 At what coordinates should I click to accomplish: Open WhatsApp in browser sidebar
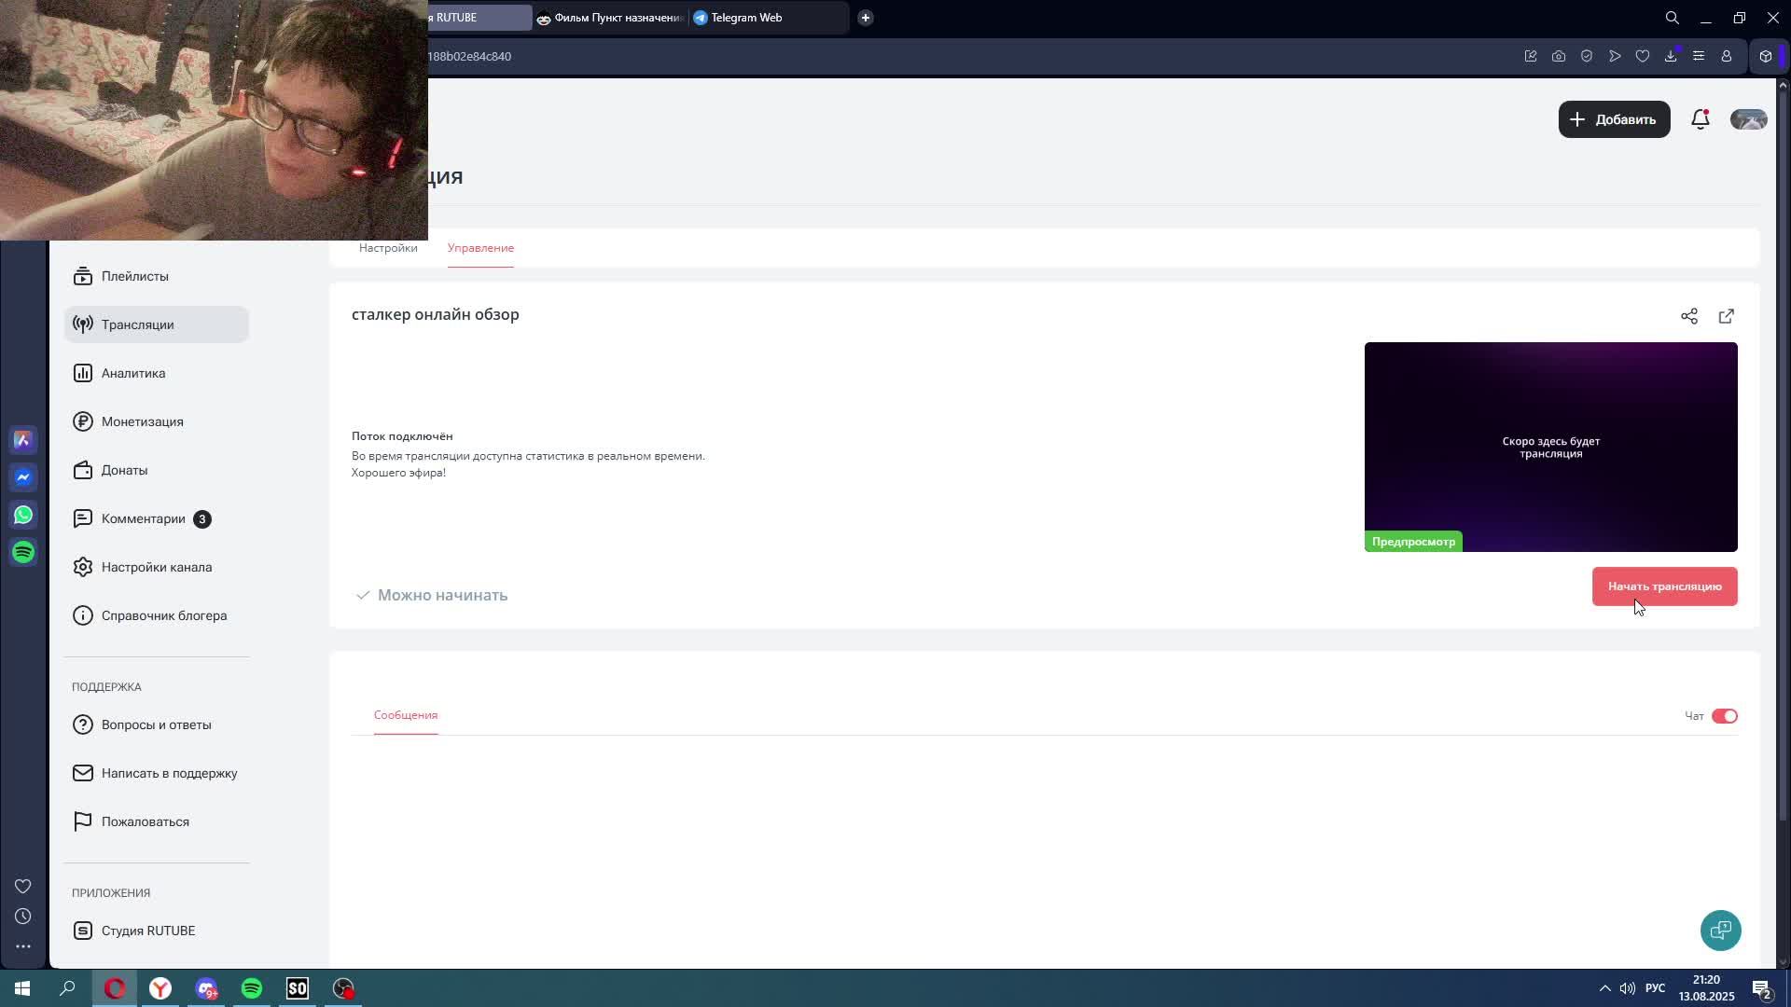point(23,515)
